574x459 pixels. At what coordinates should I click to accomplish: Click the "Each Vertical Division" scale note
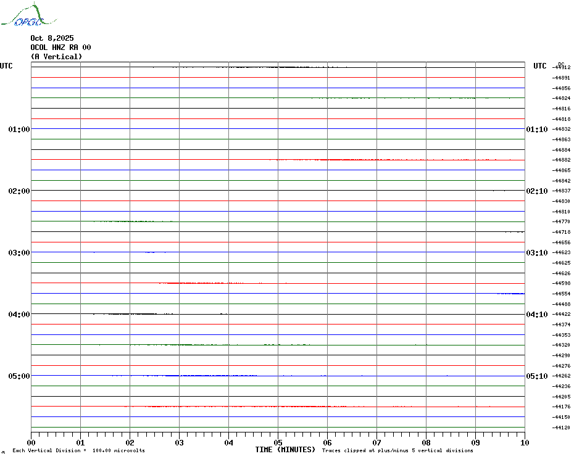point(78,450)
